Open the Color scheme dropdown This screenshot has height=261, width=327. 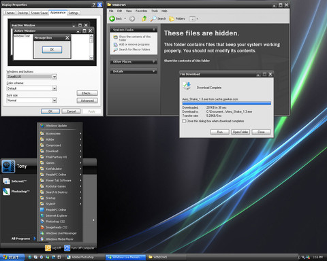[x=54, y=88]
